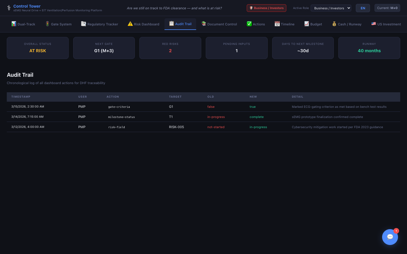The image size is (407, 254).
Task: Switch to the Budget tab
Action: [313, 24]
